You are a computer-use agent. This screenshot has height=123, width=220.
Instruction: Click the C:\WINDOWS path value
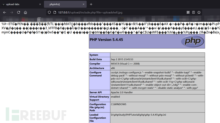[x=119, y=104]
